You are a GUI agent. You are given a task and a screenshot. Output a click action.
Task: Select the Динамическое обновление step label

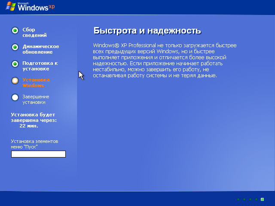pos(41,49)
